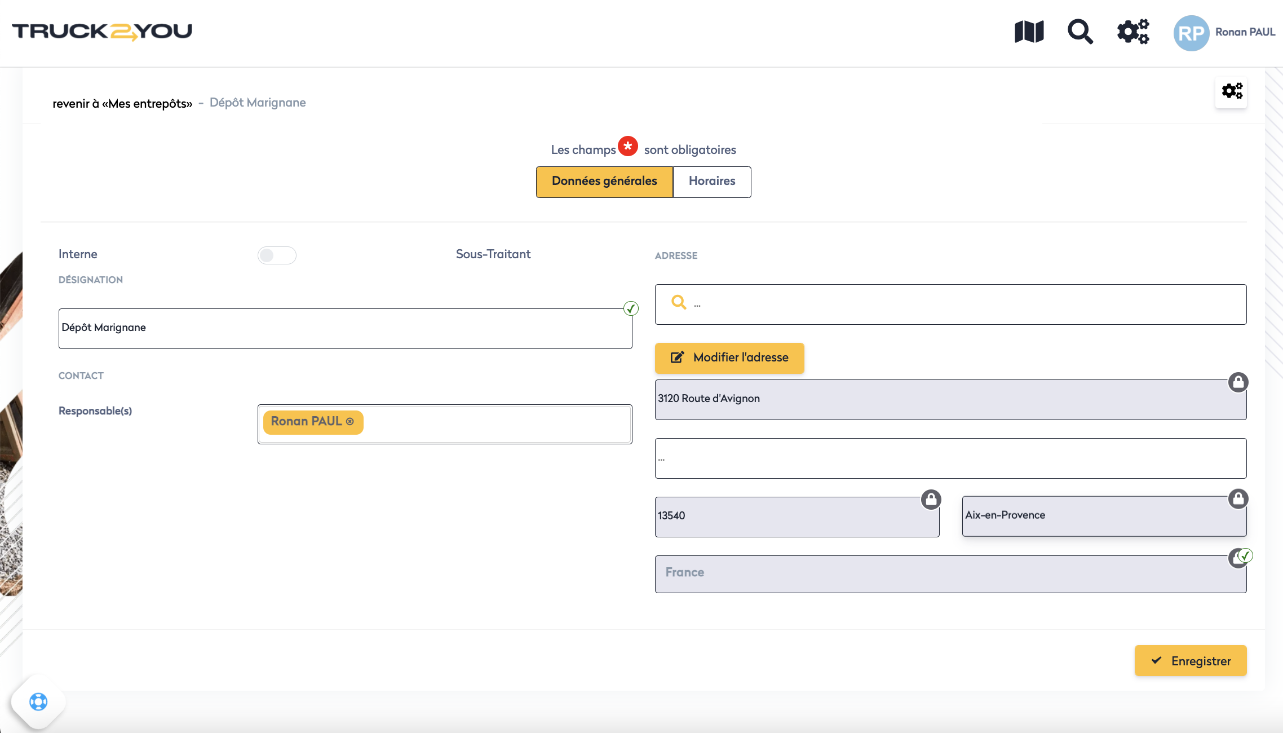Click Modifier l'adresse button
Viewport: 1283px width, 733px height.
729,358
